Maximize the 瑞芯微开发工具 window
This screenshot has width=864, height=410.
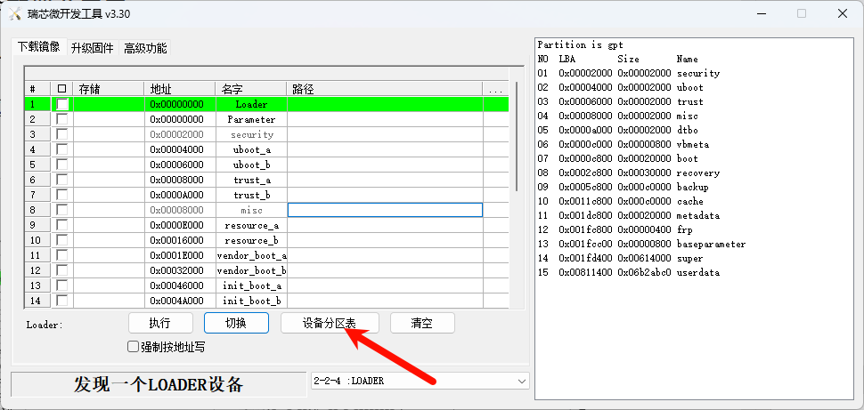click(802, 13)
